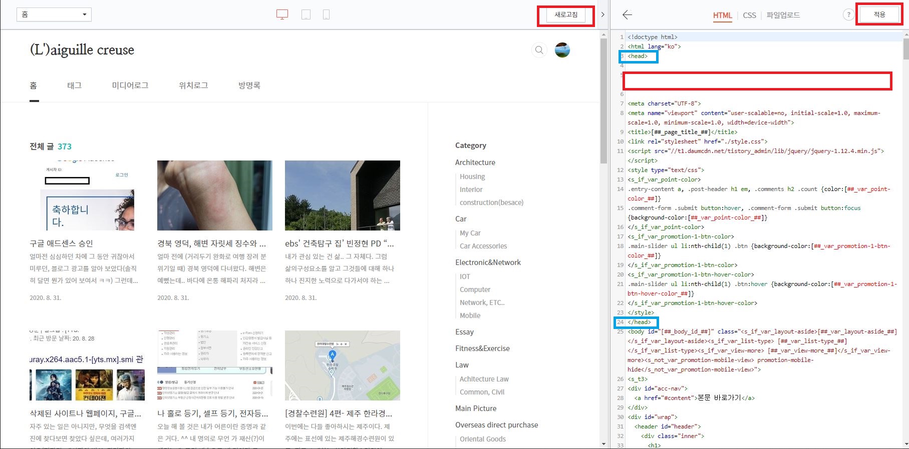
Task: Place cursor on <meta charset="UTF-8"> line
Action: (x=664, y=103)
